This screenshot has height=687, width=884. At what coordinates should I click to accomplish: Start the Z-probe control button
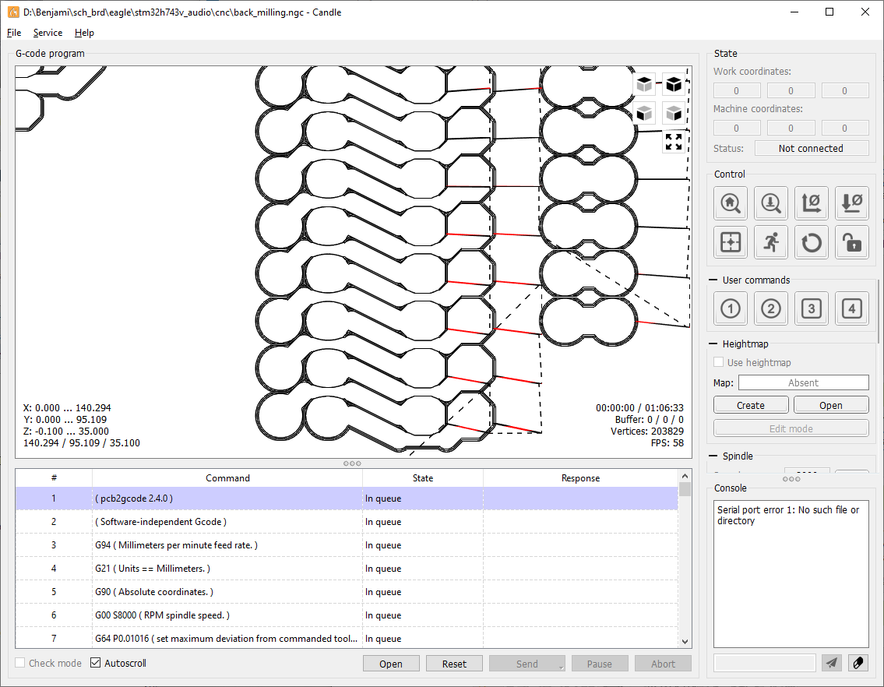pyautogui.click(x=771, y=203)
